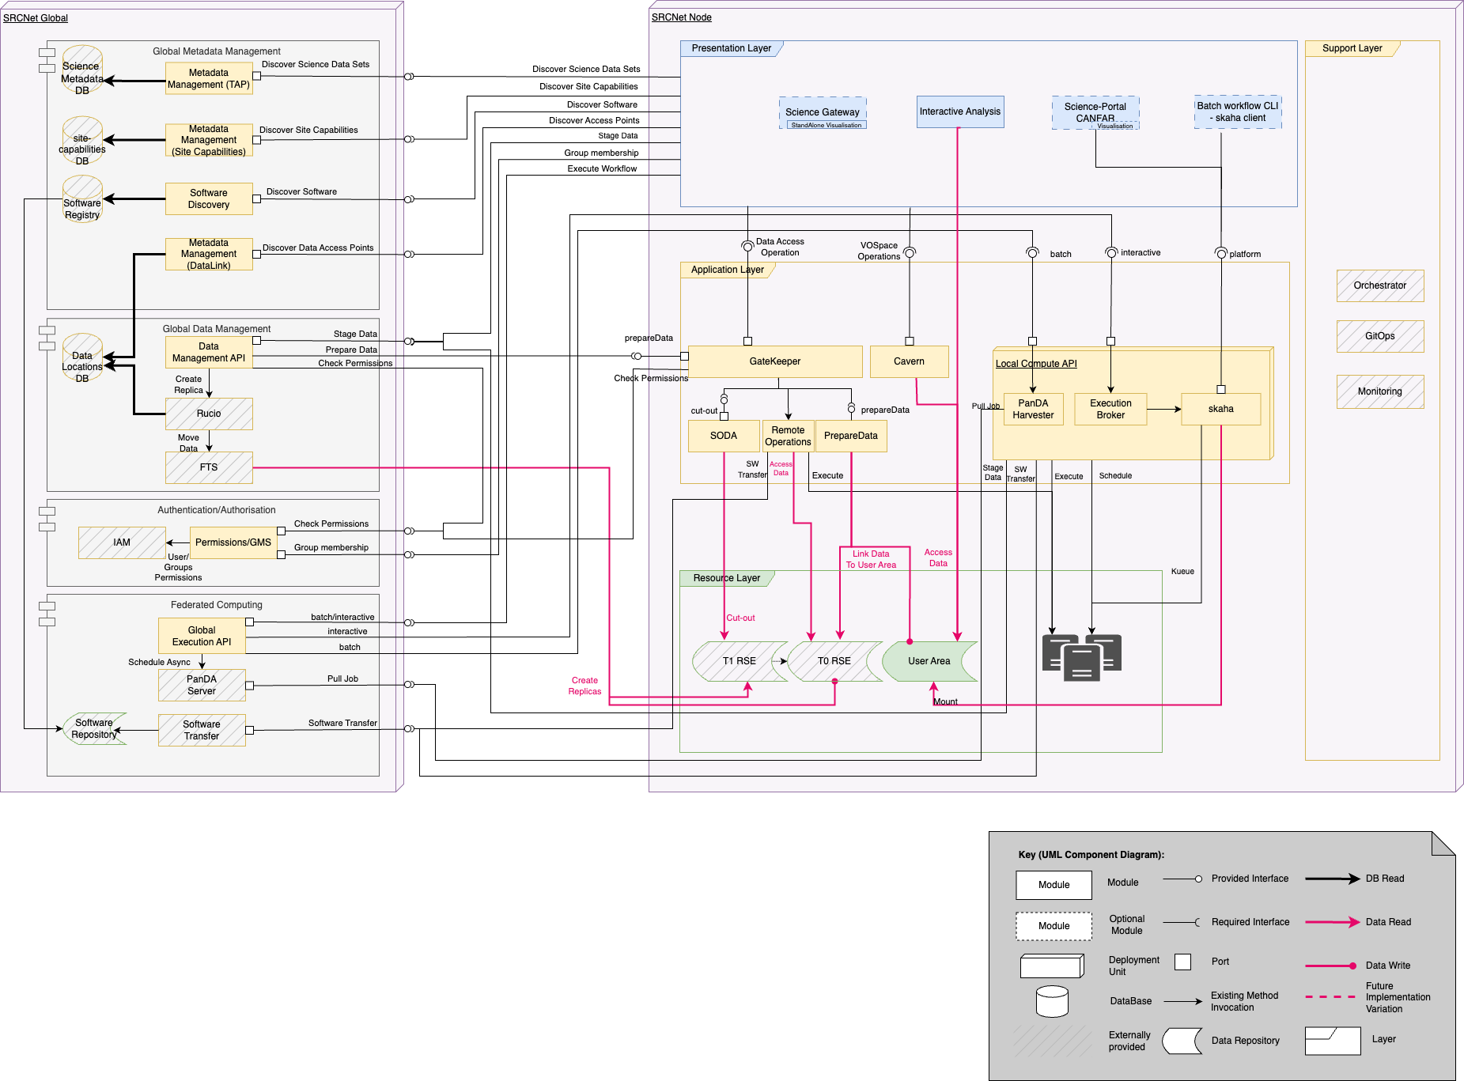Viewport: 1464px width, 1081px height.
Task: Click the Science Metadata DB cylinder
Action: click(x=82, y=70)
